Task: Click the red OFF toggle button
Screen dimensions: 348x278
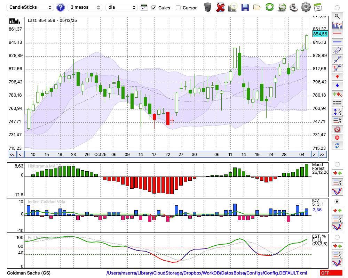Action: (331, 273)
